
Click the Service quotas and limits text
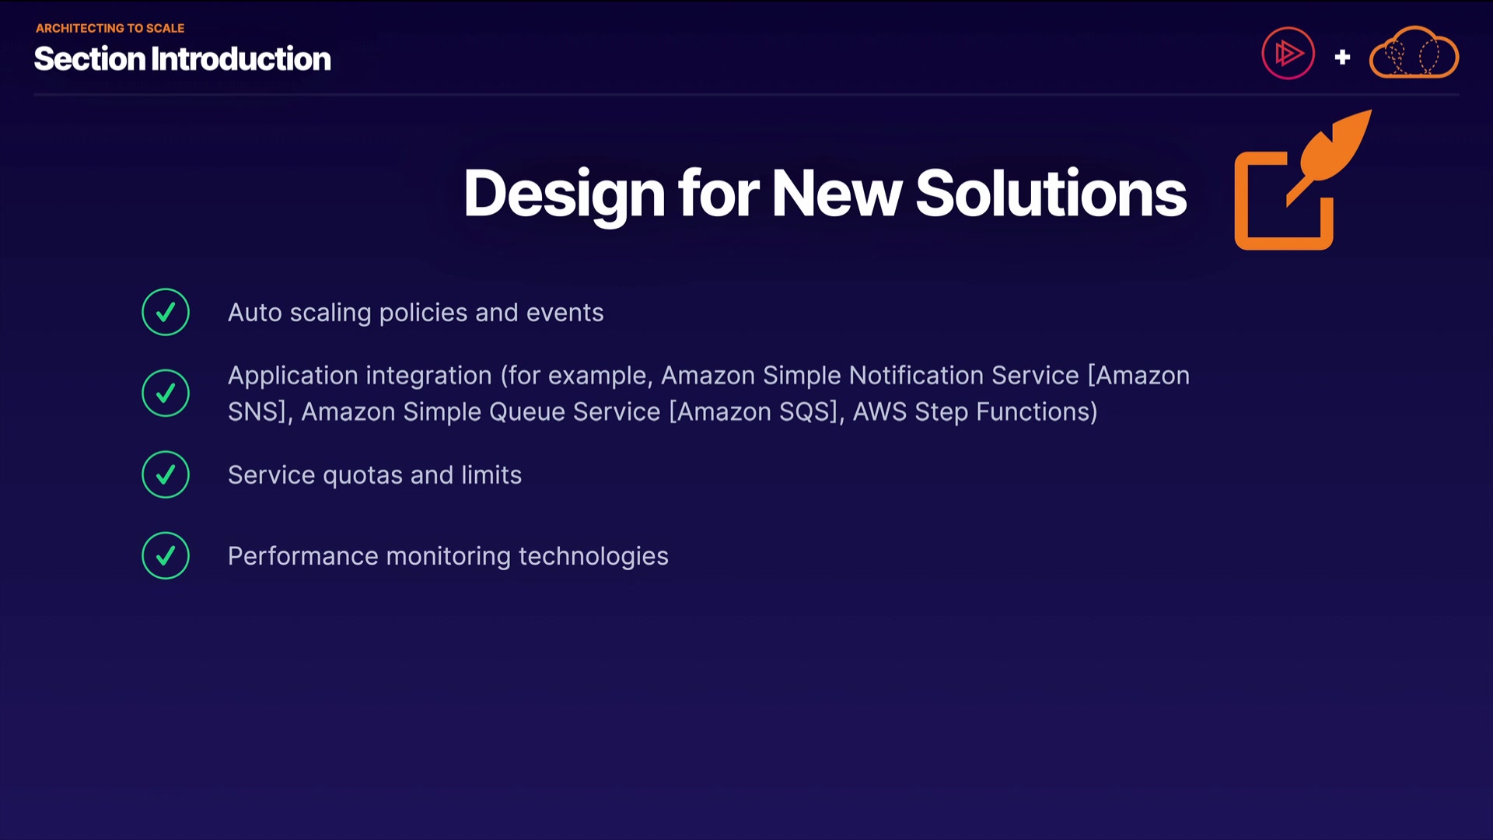click(374, 475)
